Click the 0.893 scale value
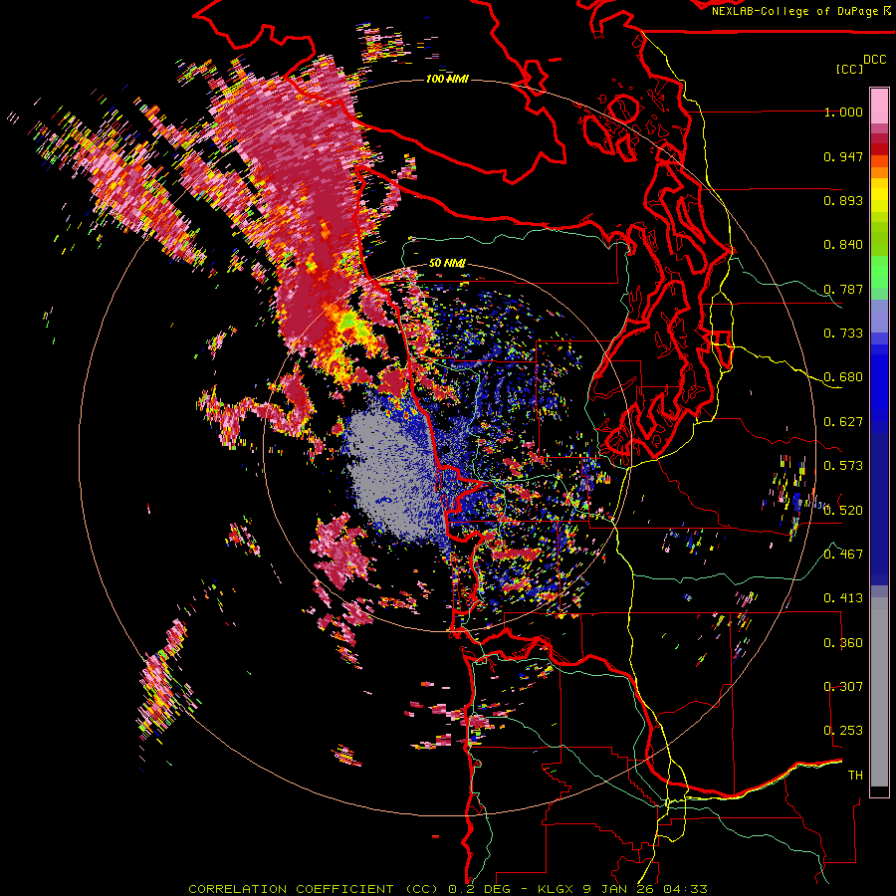The width and height of the screenshot is (896, 896). (843, 200)
